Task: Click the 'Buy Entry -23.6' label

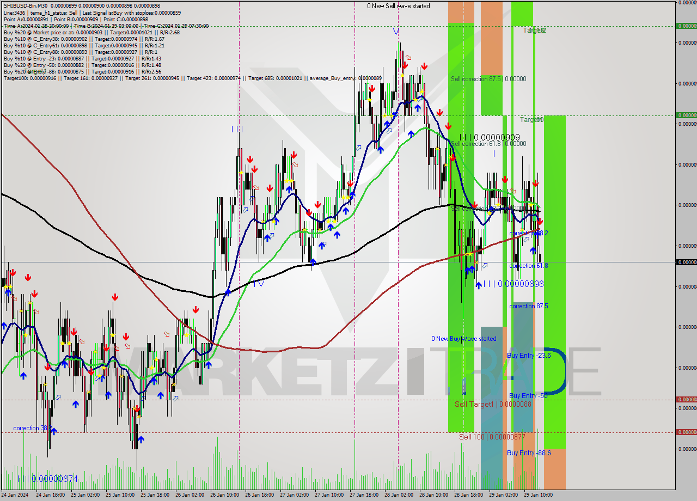Action: [x=529, y=355]
